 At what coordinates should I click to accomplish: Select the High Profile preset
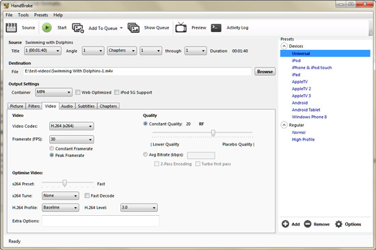(x=303, y=139)
